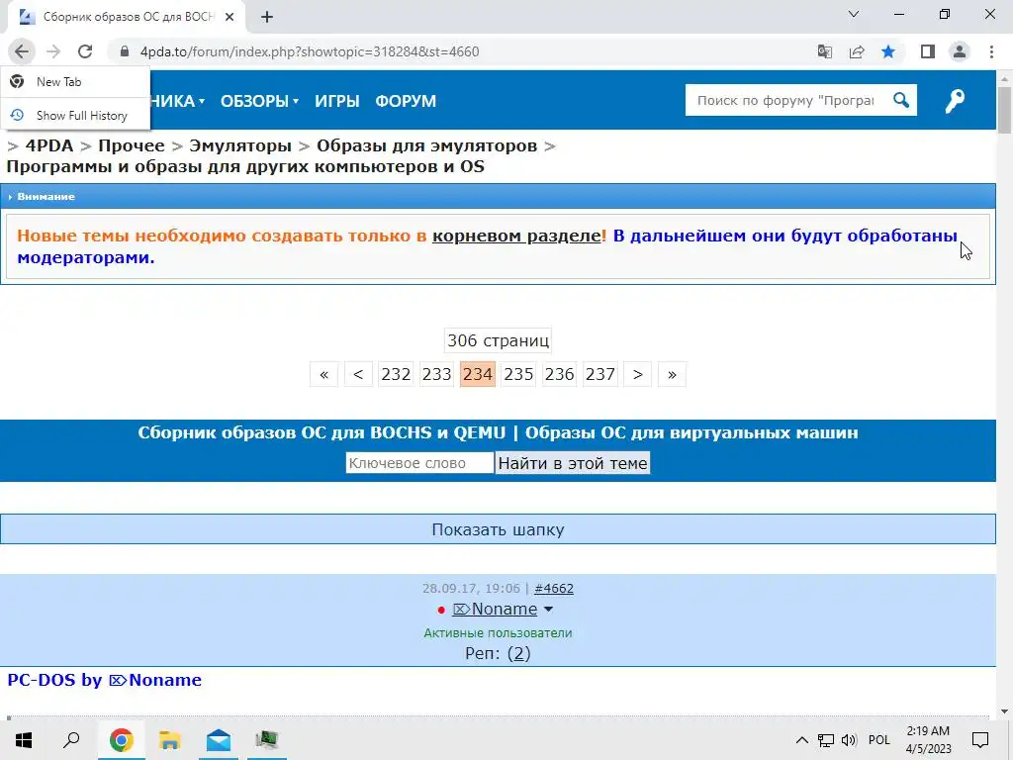Viewport: 1013px width, 760px height.
Task: Open the 4PDA breadcrumb link
Action: point(49,146)
